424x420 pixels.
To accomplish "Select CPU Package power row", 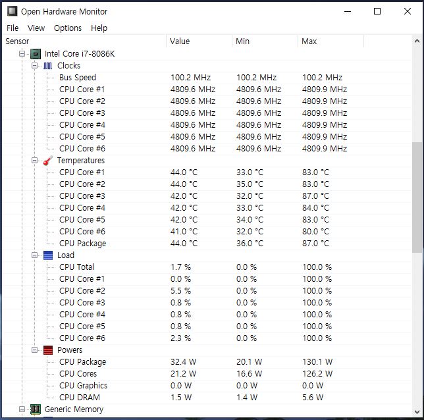I will click(x=207, y=362).
